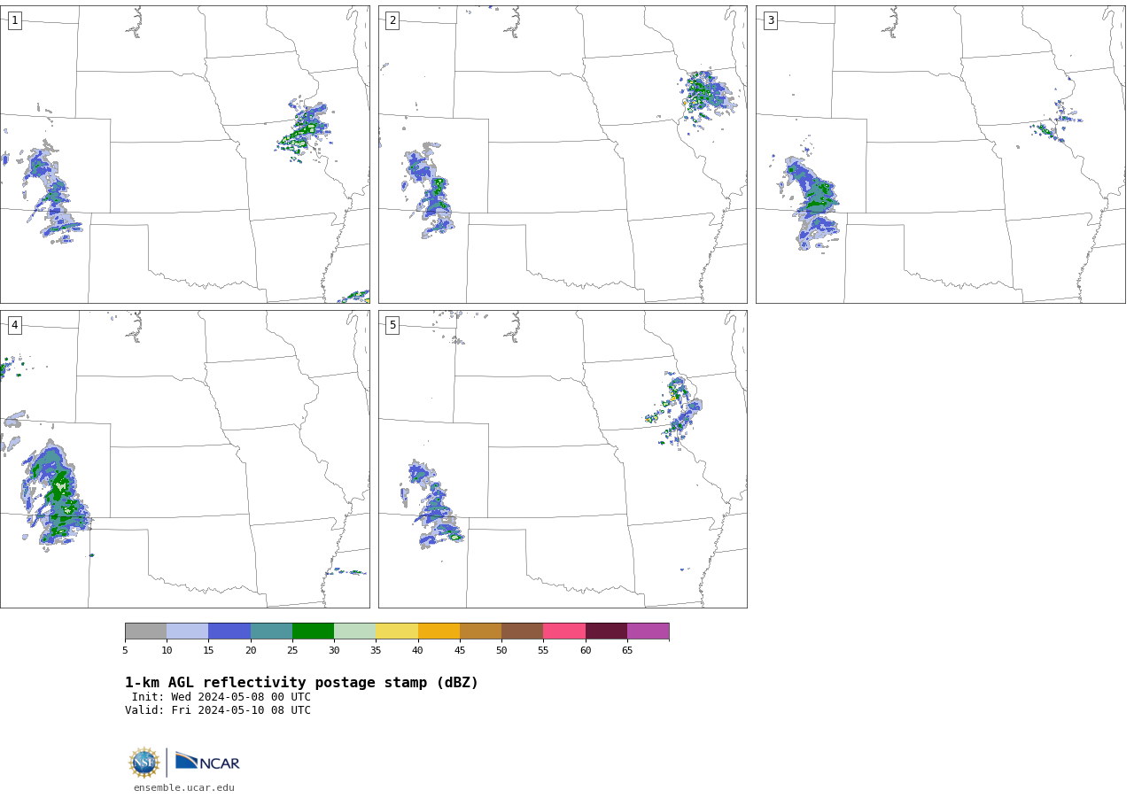1134x798 pixels.
Task: Click the blue 15-20 dBZ swatch
Action: pyautogui.click(x=229, y=631)
